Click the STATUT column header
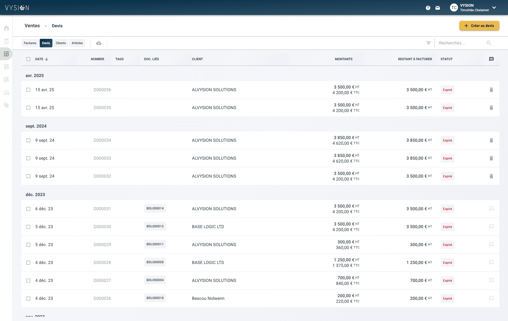The height and width of the screenshot is (321, 508). (x=447, y=59)
